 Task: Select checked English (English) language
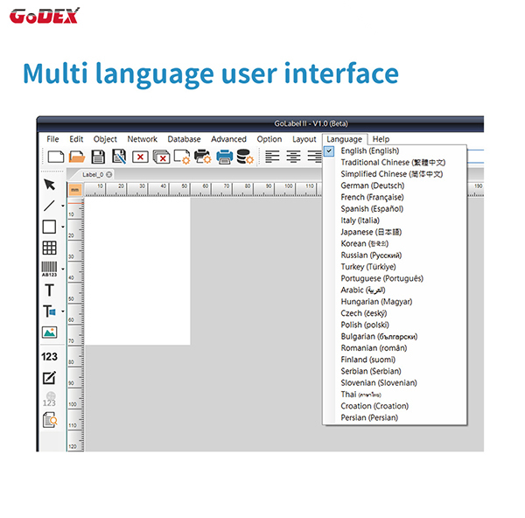(x=395, y=150)
